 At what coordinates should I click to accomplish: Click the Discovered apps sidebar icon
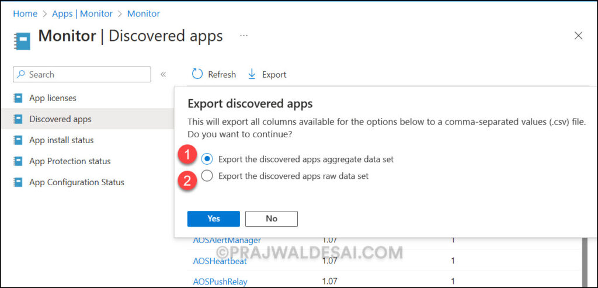[18, 119]
